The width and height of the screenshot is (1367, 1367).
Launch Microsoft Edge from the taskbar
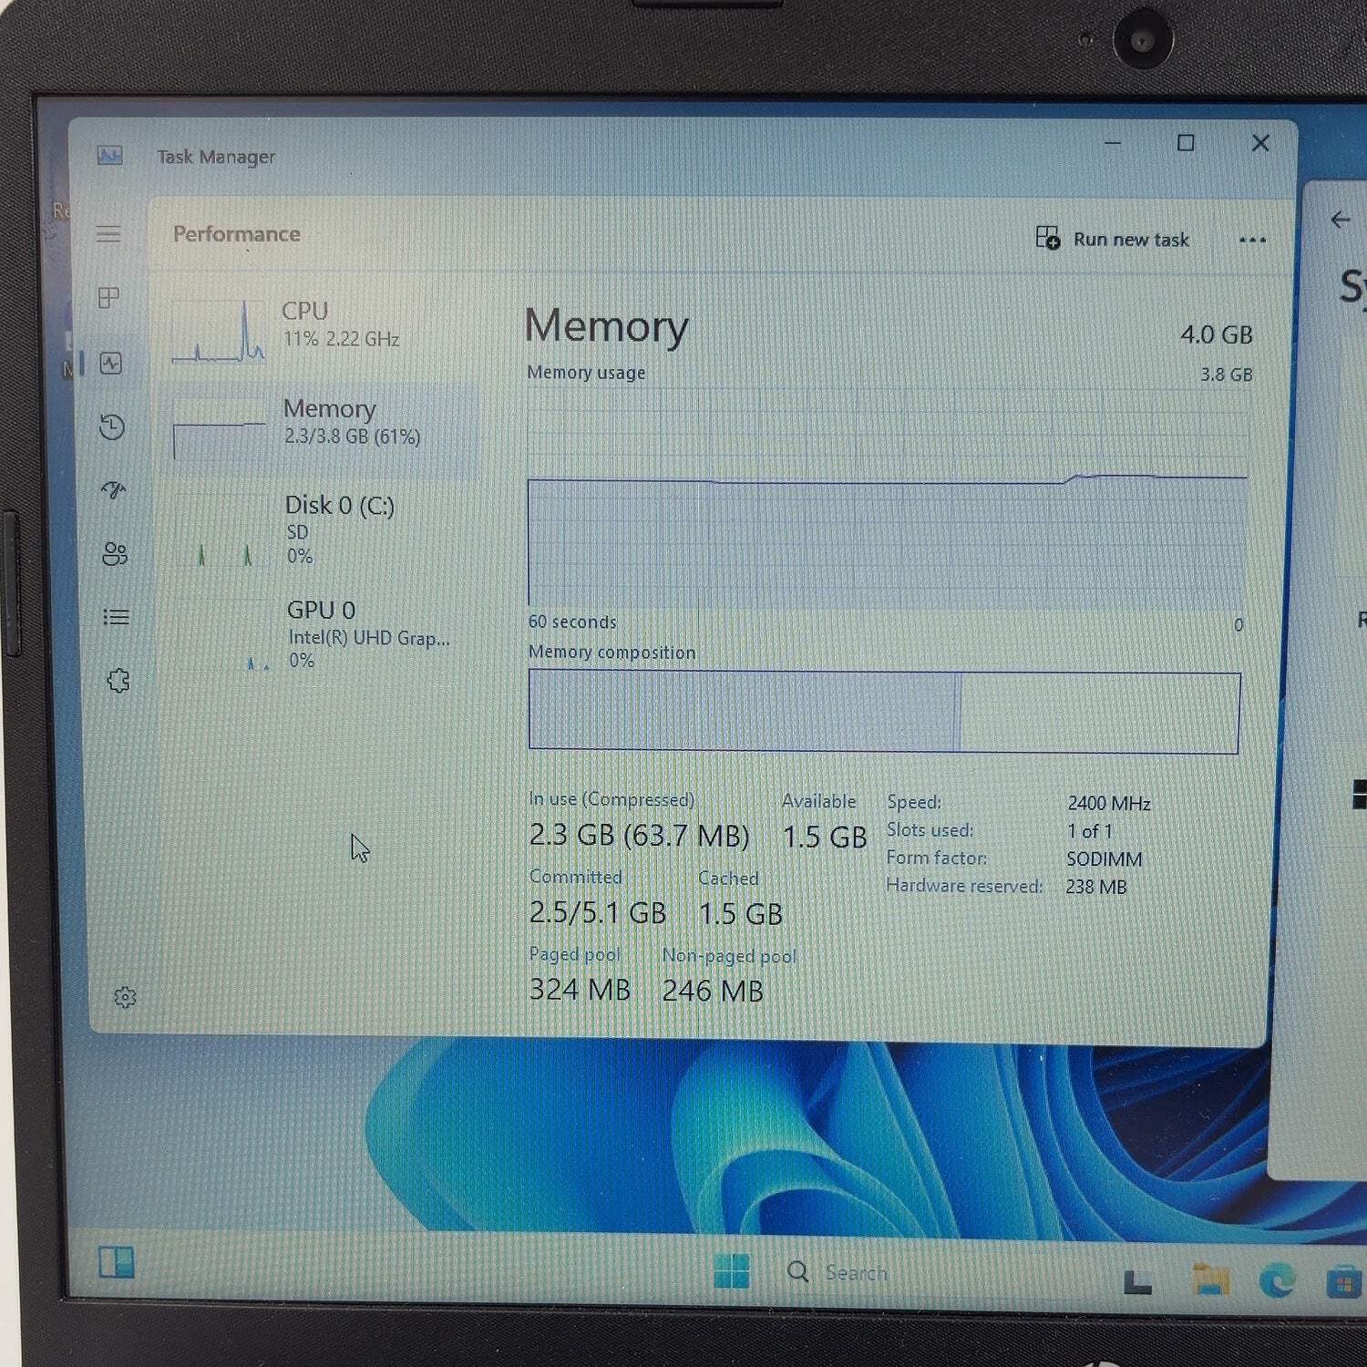pyautogui.click(x=1277, y=1281)
